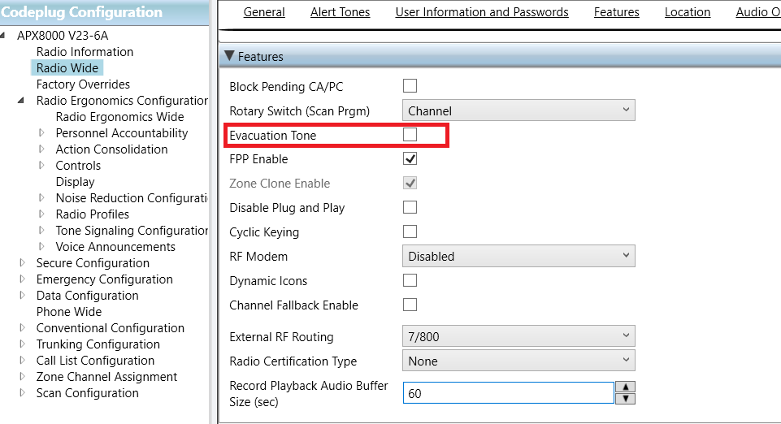Viewport: 781px width, 424px height.
Task: Open the RF Modem dropdown
Action: [518, 256]
